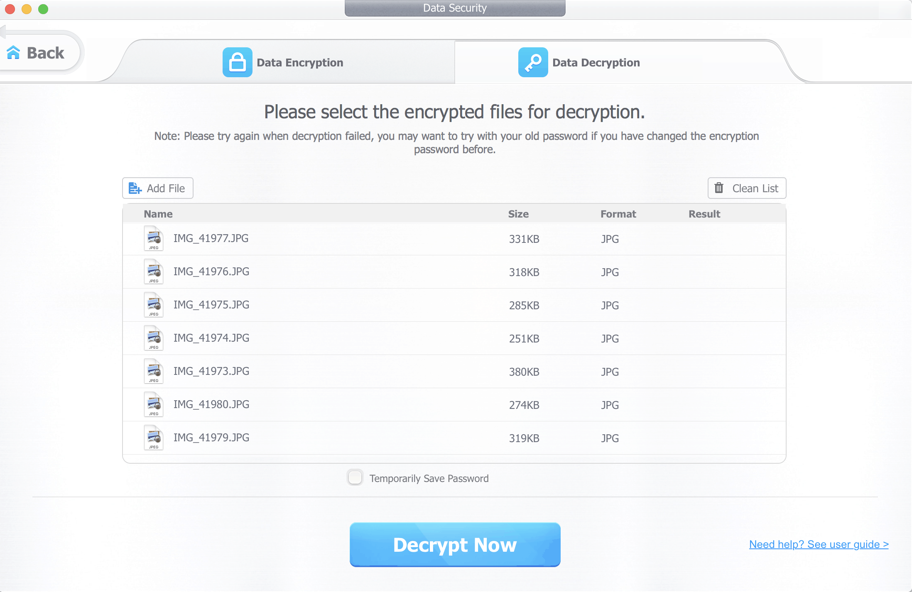
Task: Switch to the Data Encryption tab
Action: coord(300,62)
